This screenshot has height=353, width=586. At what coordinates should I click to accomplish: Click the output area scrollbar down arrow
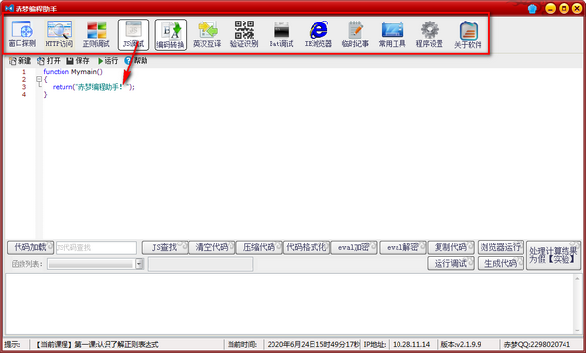pyautogui.click(x=577, y=331)
